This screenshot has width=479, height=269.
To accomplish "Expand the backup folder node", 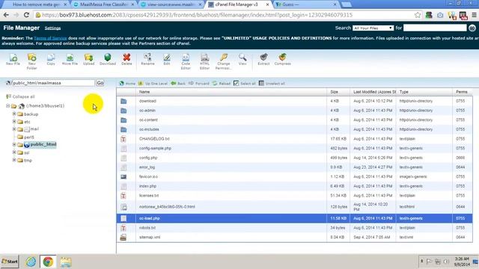I will pyautogui.click(x=14, y=114).
